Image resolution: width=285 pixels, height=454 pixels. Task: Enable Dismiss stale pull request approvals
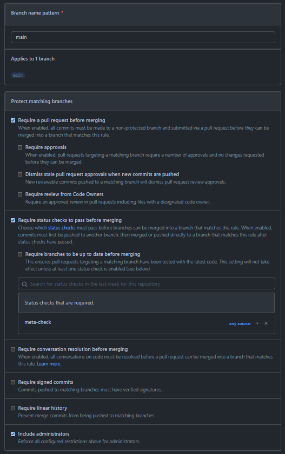coord(20,174)
